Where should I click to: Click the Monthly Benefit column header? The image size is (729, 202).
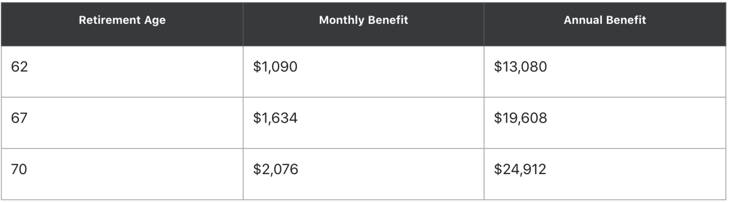pos(363,21)
